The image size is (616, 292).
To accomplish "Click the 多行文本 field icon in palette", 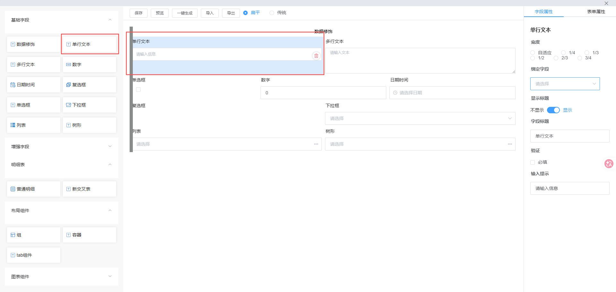I will click(x=13, y=64).
